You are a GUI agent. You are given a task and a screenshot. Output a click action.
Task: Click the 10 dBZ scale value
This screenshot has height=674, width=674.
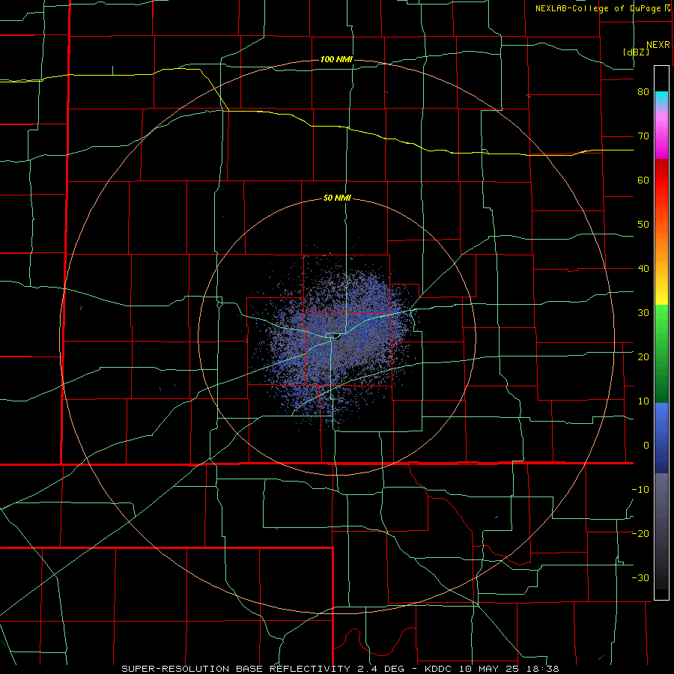pos(643,401)
